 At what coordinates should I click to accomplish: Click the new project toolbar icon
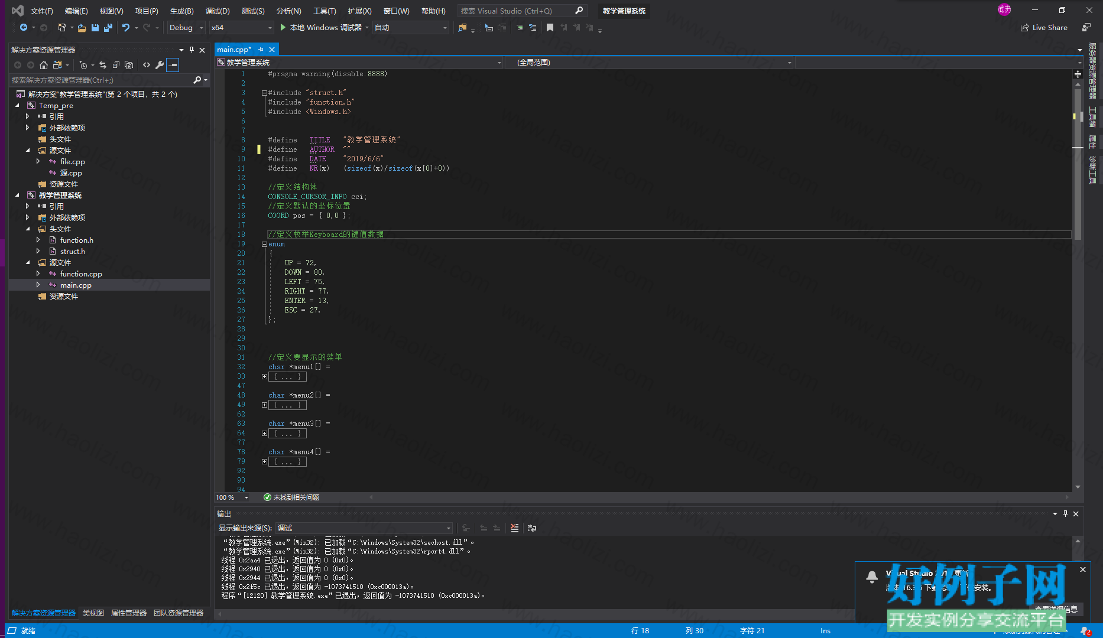(61, 27)
